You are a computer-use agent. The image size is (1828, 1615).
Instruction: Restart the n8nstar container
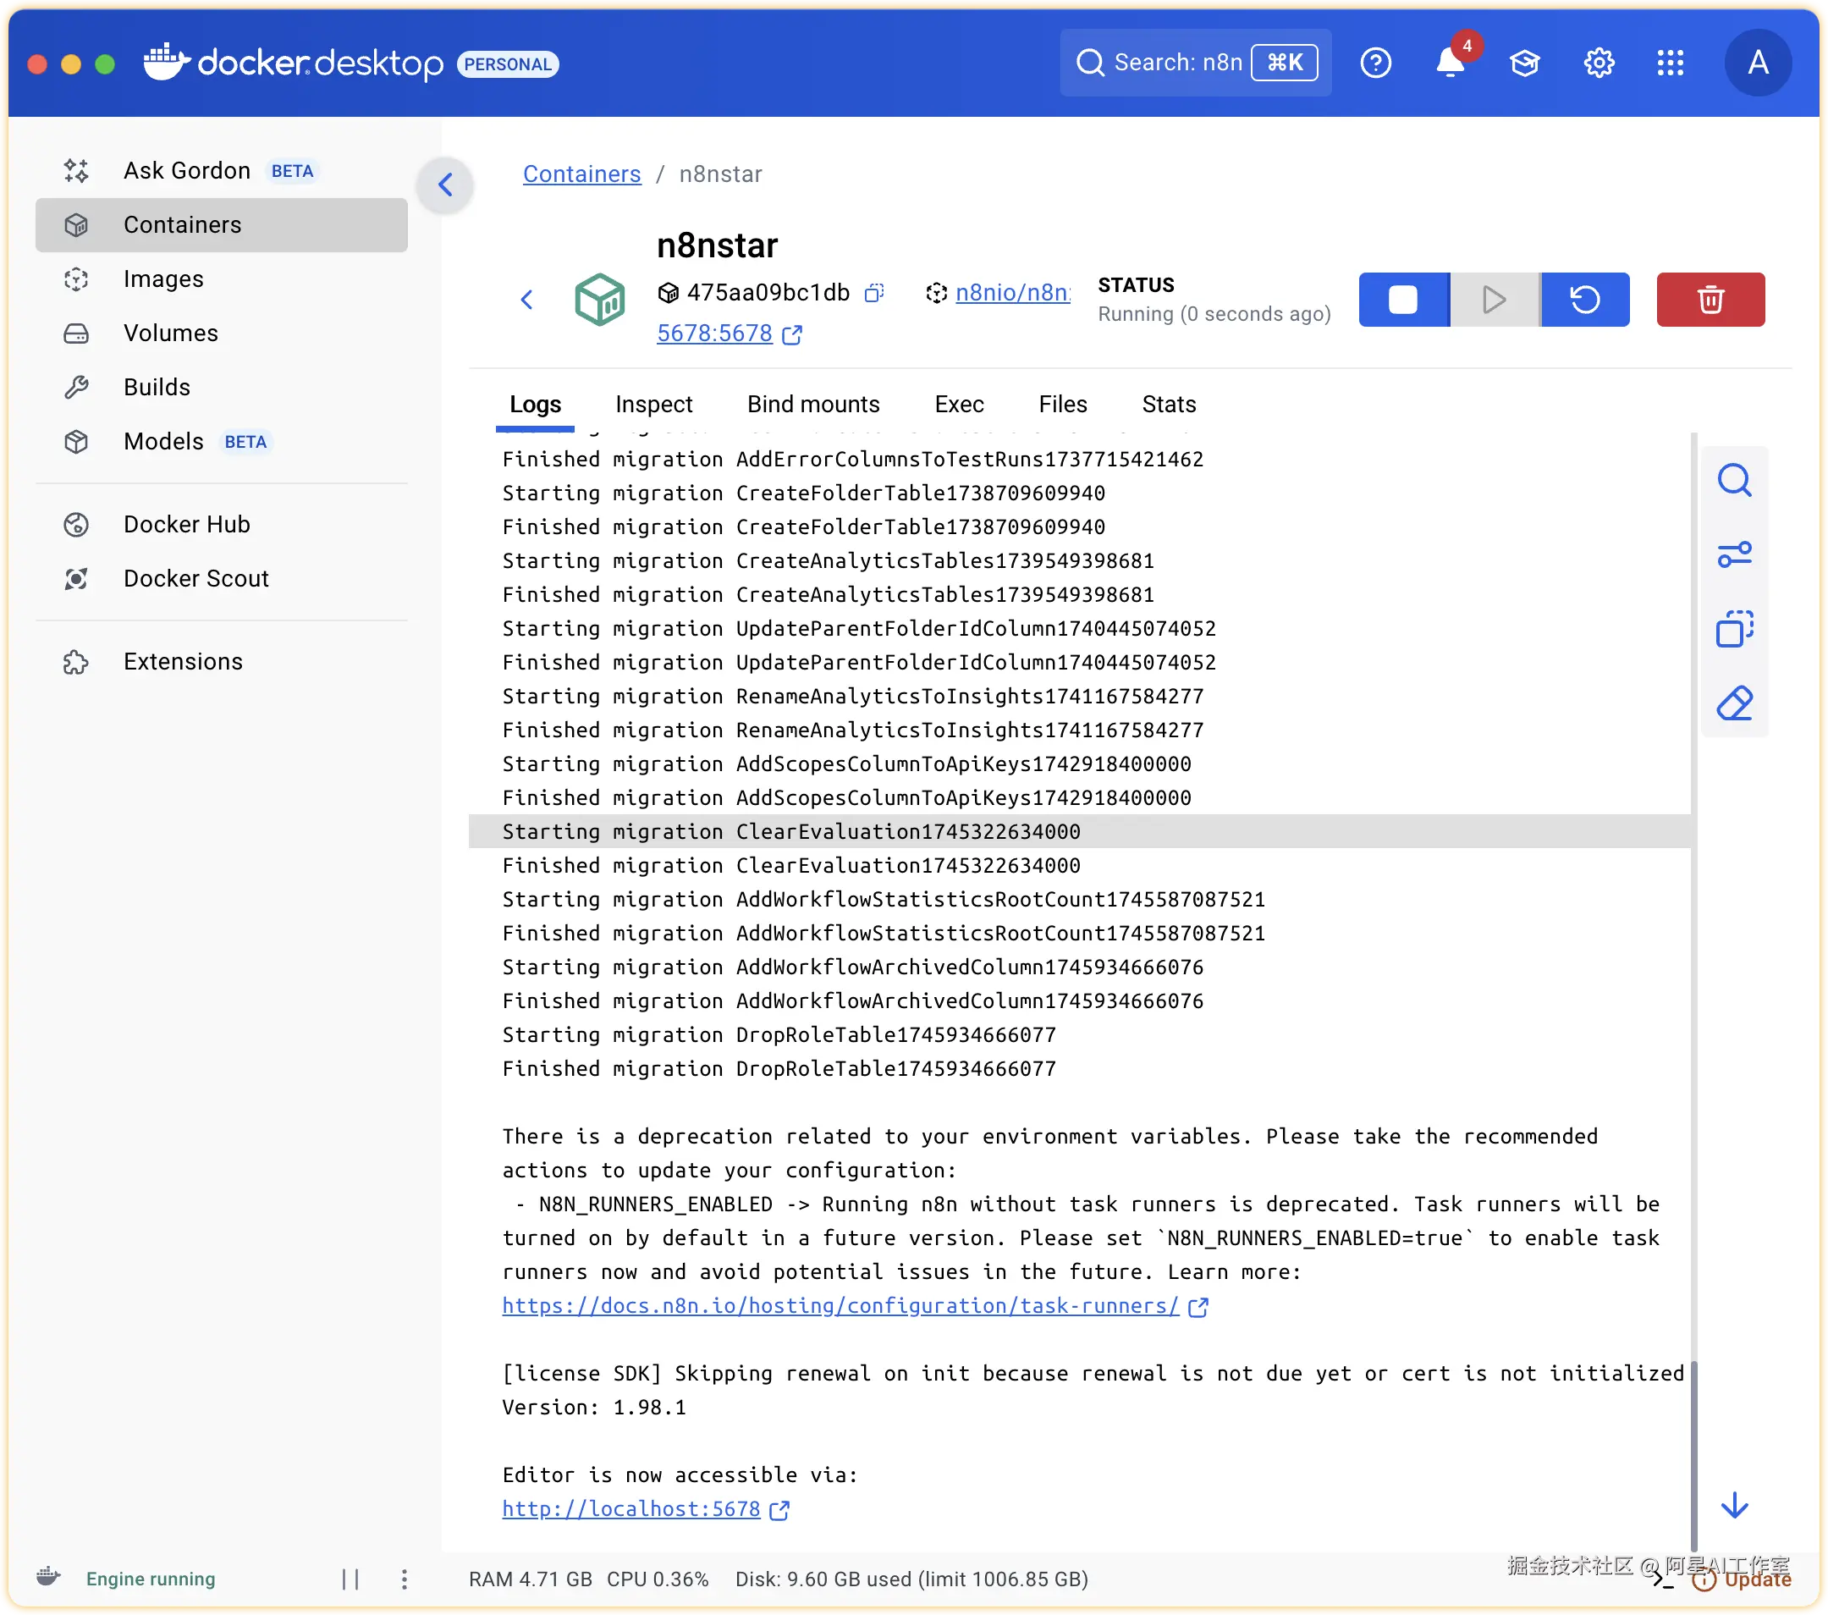point(1585,300)
